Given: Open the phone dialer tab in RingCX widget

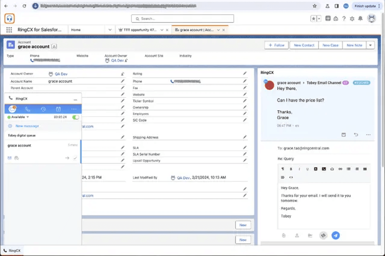Looking at the screenshot, I should click(28, 109).
